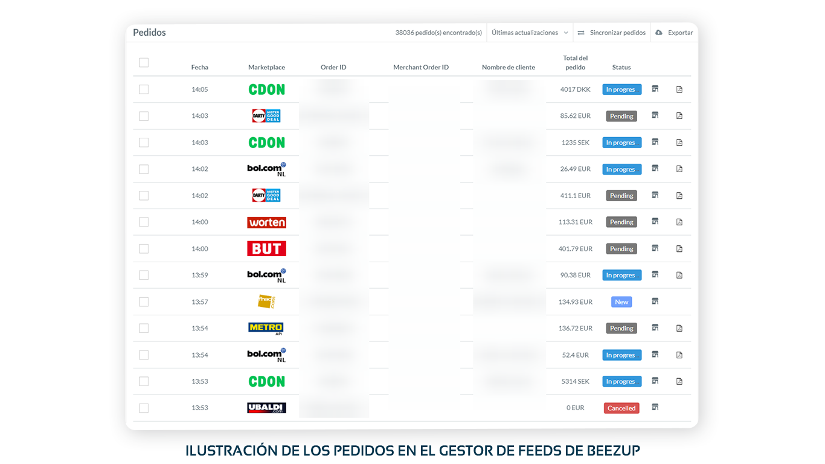Open PDF icon in the BUT 401.79 EUR row
Image resolution: width=825 pixels, height=464 pixels.
click(x=679, y=249)
